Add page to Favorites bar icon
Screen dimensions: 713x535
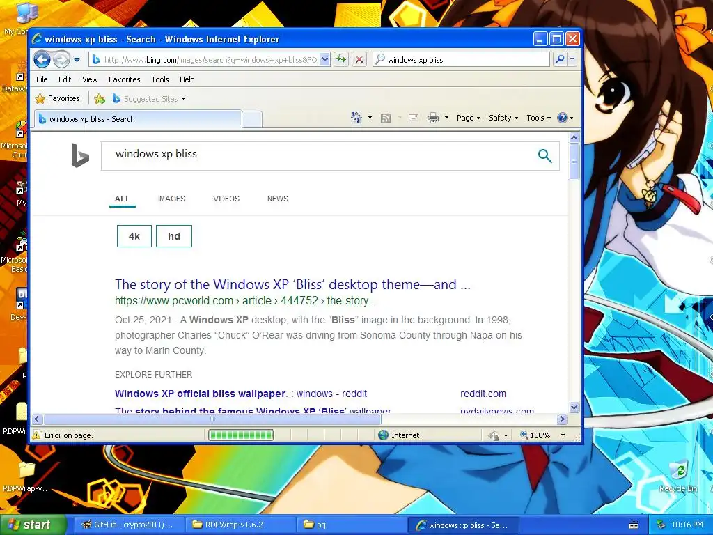100,98
